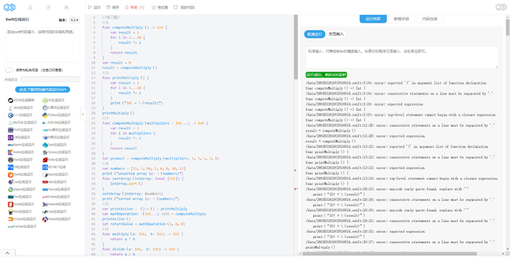Open the Swift version 5.2.4 dropdown
510x257 pixels.
point(74,20)
